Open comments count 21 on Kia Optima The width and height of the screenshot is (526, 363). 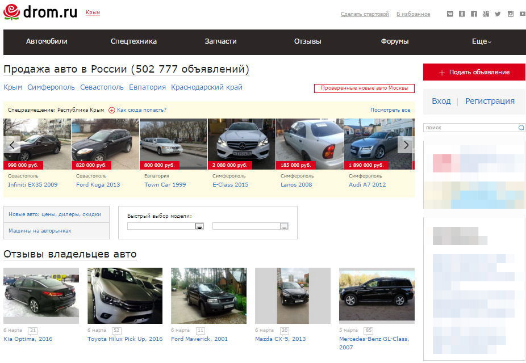[x=32, y=331]
